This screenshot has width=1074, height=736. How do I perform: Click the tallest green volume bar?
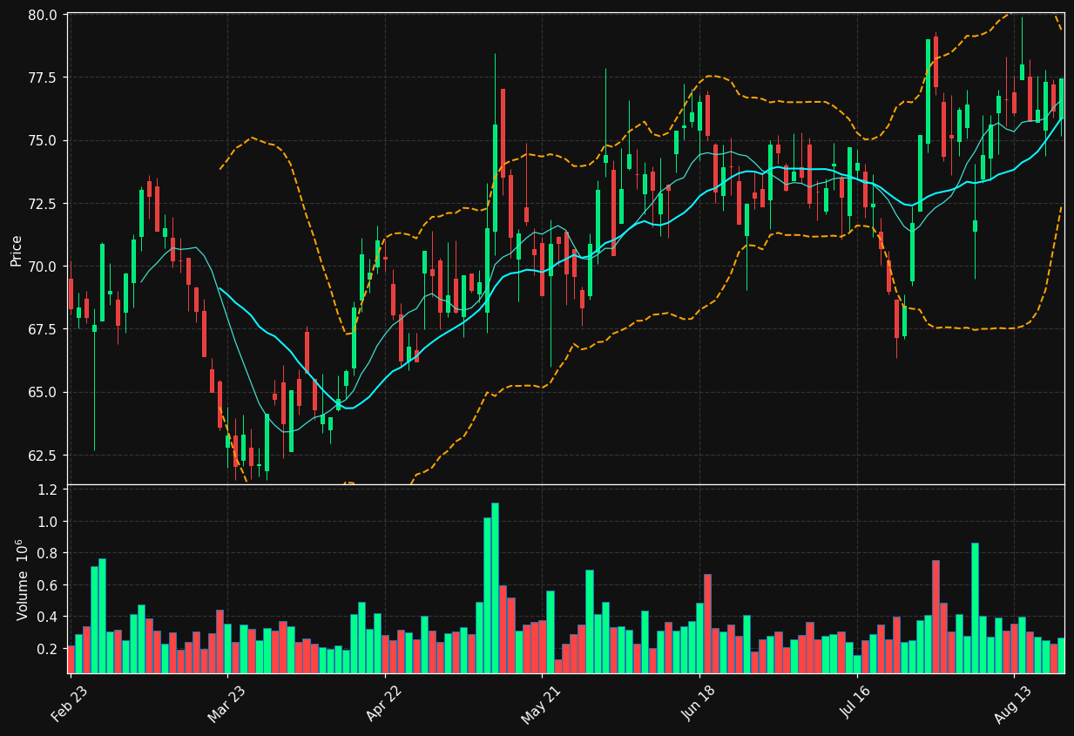coord(495,588)
